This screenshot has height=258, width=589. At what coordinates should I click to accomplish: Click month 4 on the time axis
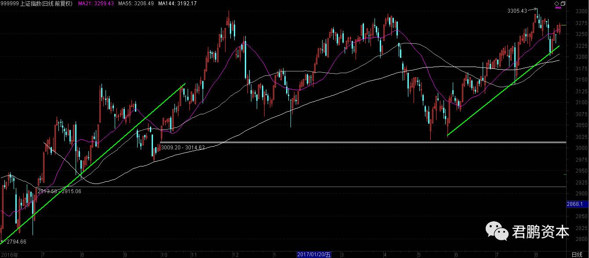pos(385,254)
